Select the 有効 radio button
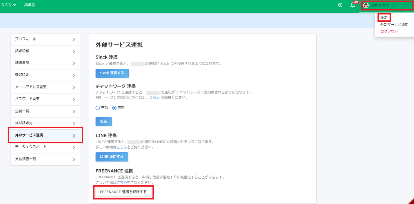Screen dimensions: 414x204 coord(98,108)
